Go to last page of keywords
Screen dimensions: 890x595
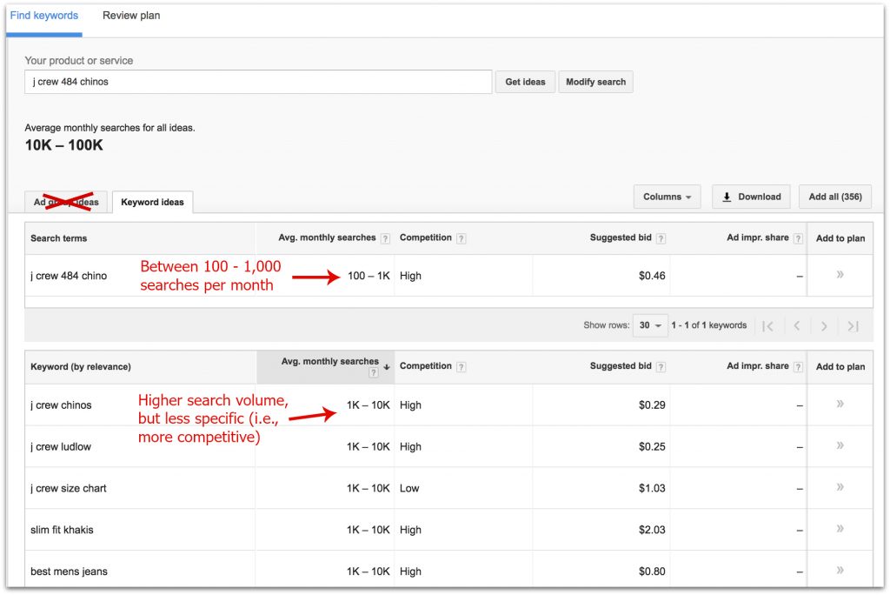[x=853, y=325]
